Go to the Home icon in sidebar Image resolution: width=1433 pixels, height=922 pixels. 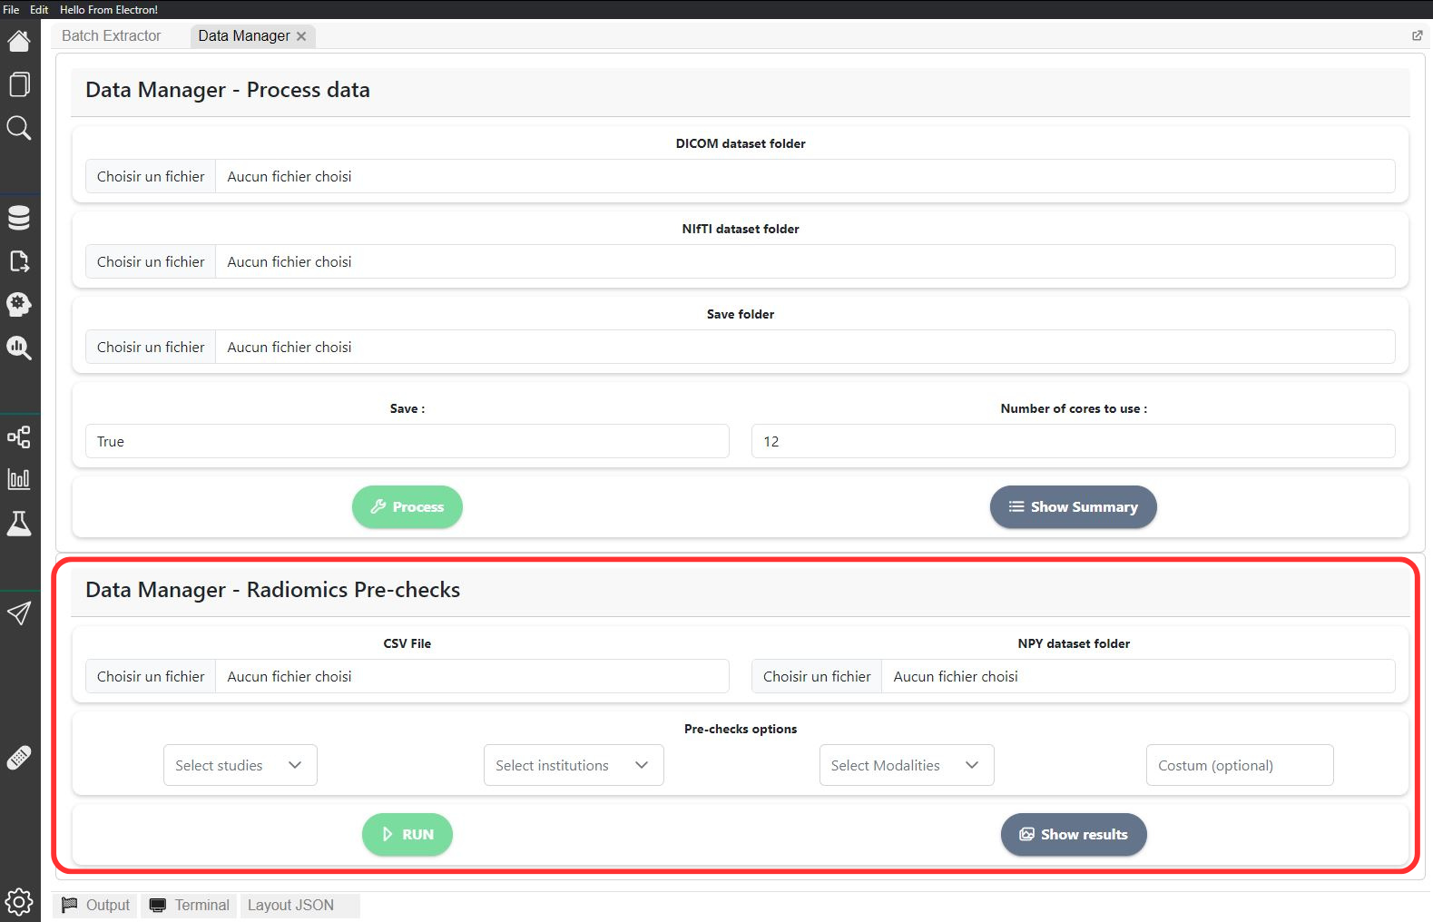(x=19, y=41)
